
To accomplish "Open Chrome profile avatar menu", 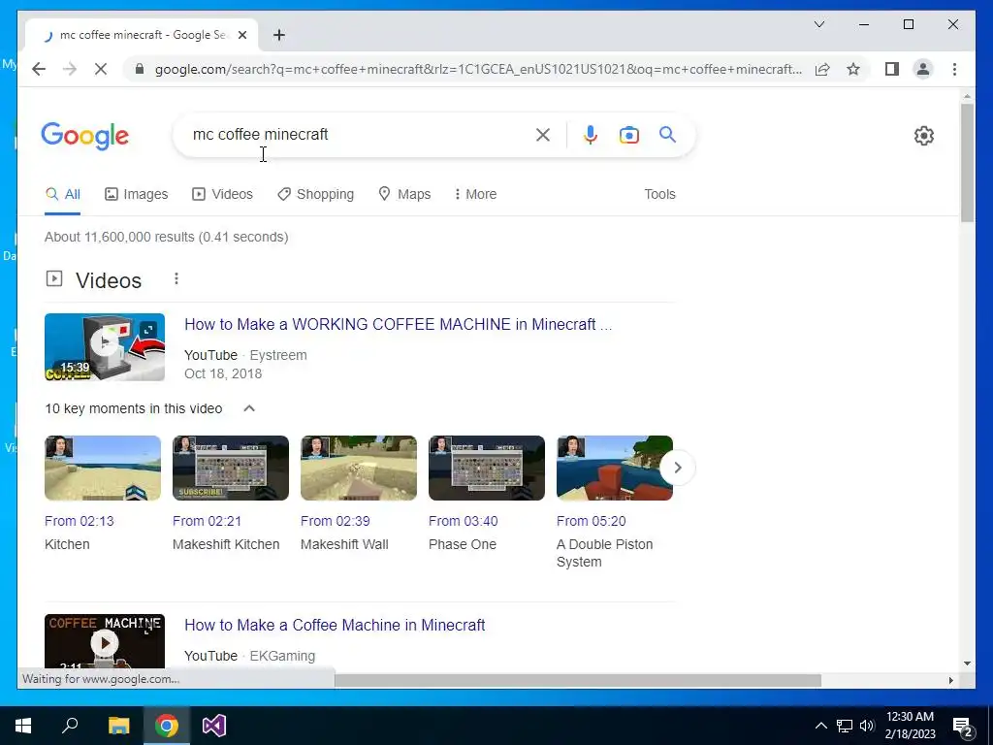I will [923, 69].
